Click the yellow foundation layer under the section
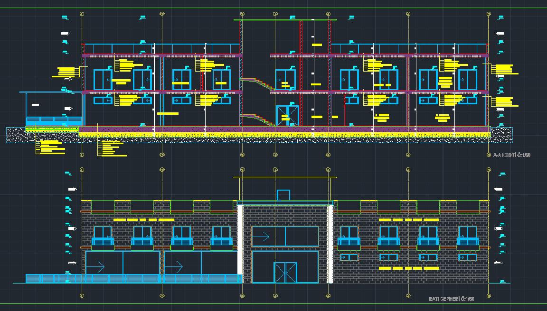This screenshot has height=311, width=547. (285, 135)
